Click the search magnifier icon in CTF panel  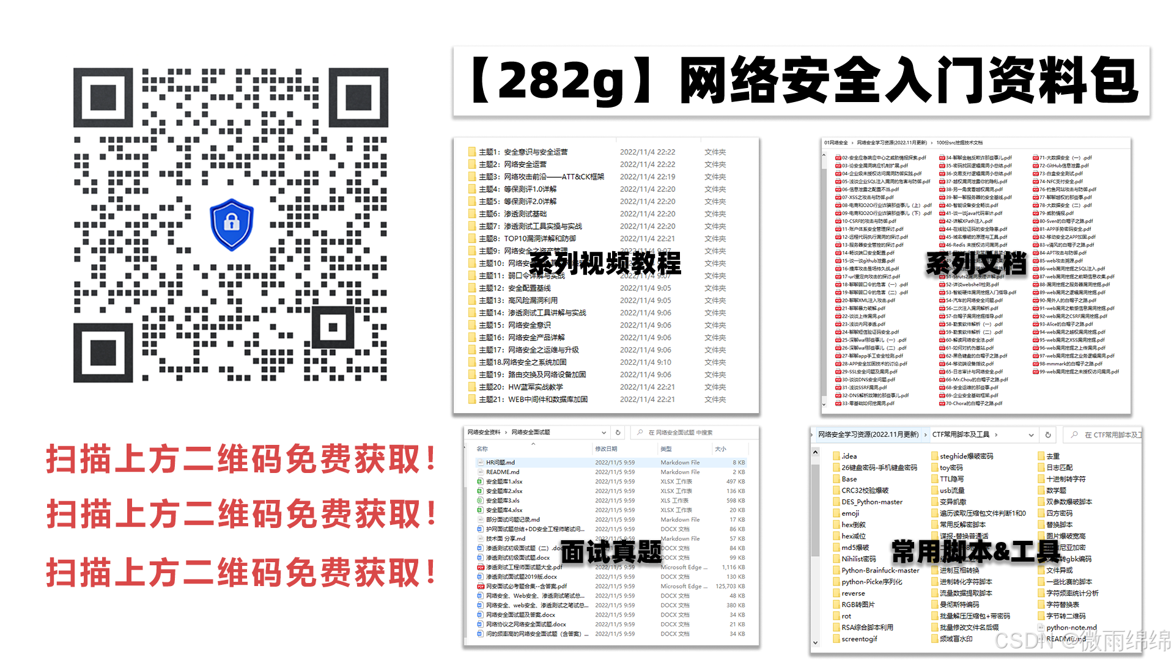[x=1074, y=434]
